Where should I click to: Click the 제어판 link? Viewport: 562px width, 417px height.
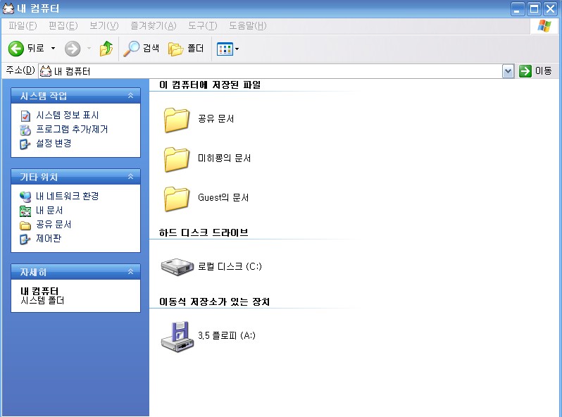point(49,239)
